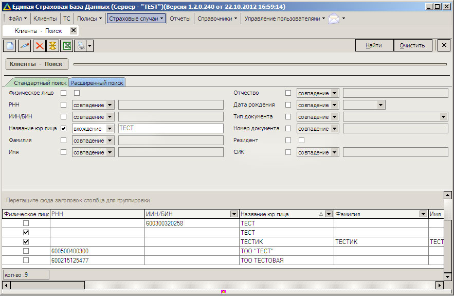Click the red X delete icon

click(x=39, y=46)
